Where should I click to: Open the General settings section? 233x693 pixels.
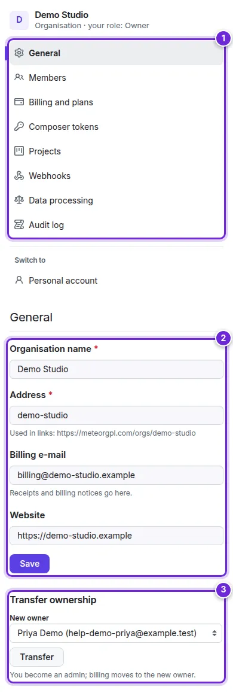(x=116, y=53)
